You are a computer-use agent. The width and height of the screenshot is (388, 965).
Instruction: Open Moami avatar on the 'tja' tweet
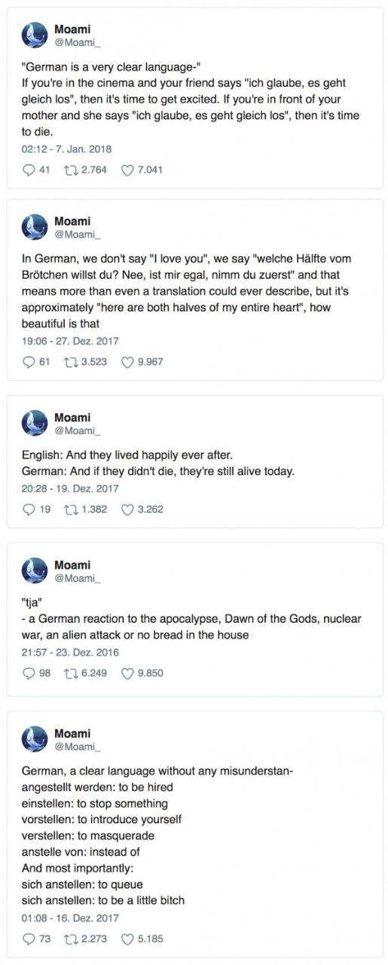coord(35,571)
